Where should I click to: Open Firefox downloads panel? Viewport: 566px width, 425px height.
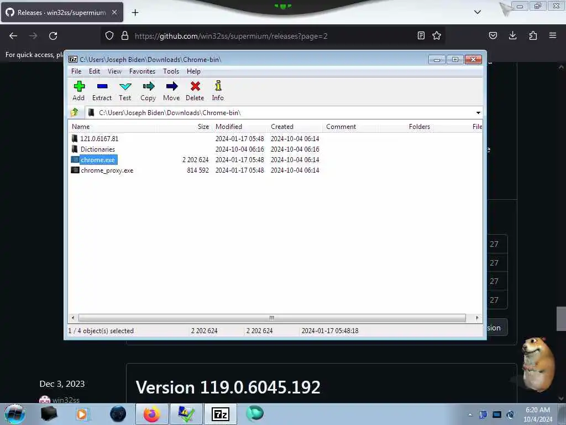(x=512, y=35)
